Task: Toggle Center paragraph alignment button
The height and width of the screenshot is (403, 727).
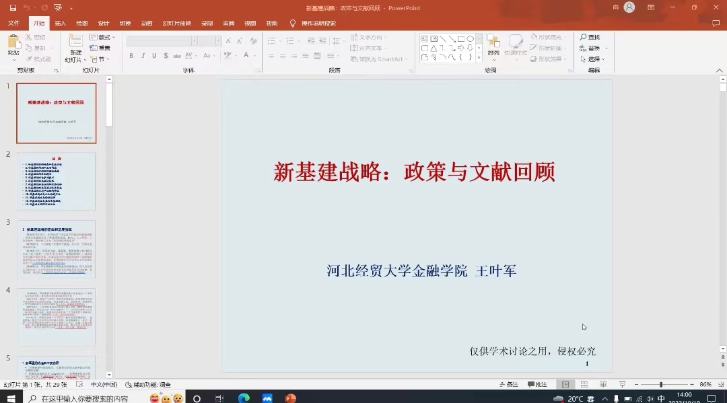Action: 282,56
